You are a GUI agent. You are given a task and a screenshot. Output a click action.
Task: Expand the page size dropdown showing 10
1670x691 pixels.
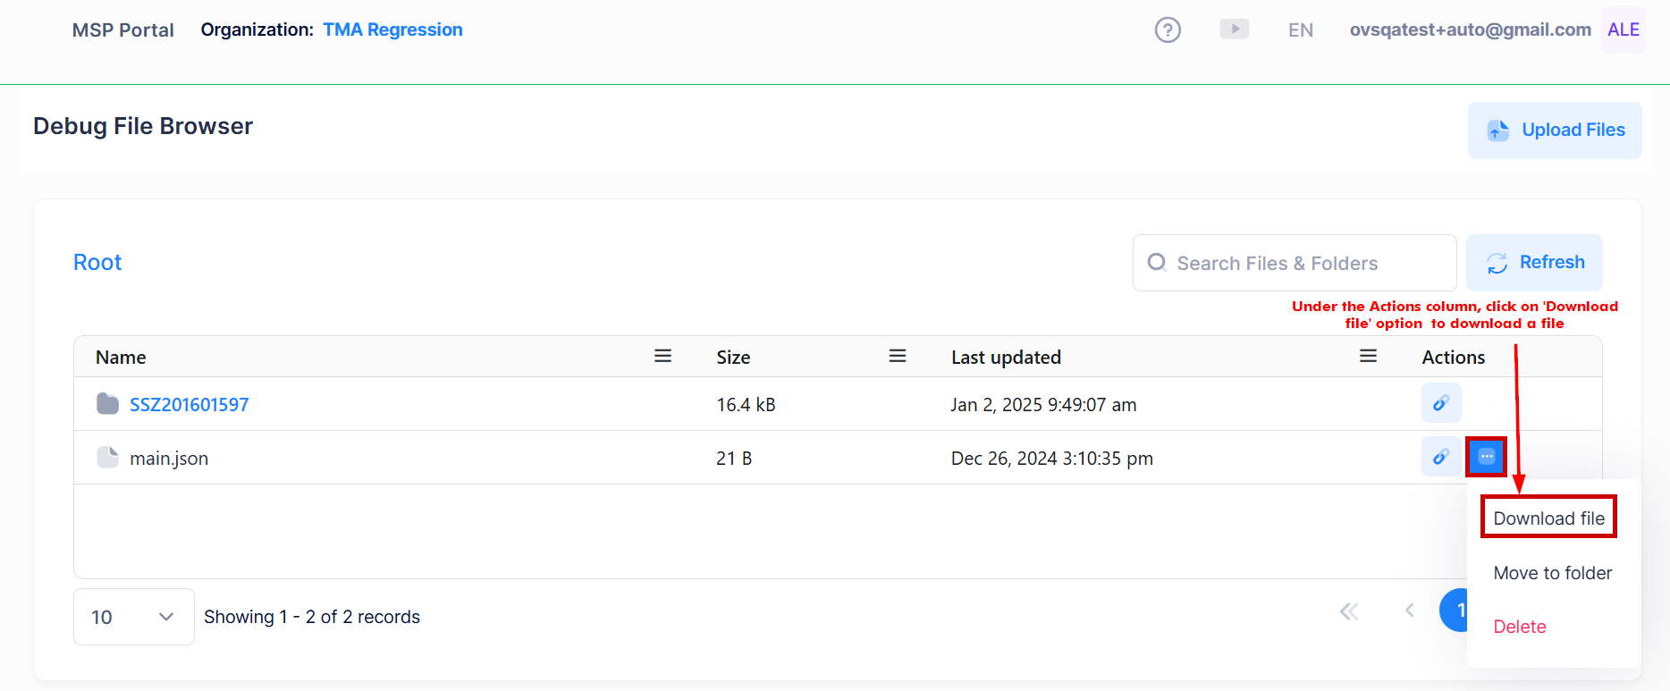pyautogui.click(x=133, y=617)
